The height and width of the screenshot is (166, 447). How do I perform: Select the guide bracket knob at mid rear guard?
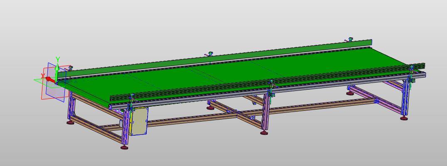tap(210, 54)
